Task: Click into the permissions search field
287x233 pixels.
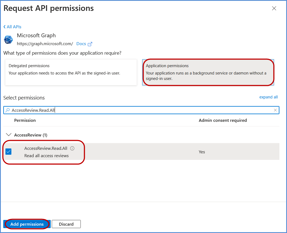Action: coord(141,110)
